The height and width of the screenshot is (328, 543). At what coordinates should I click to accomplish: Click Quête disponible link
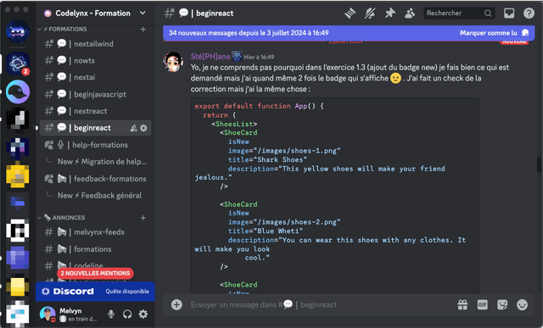click(127, 292)
